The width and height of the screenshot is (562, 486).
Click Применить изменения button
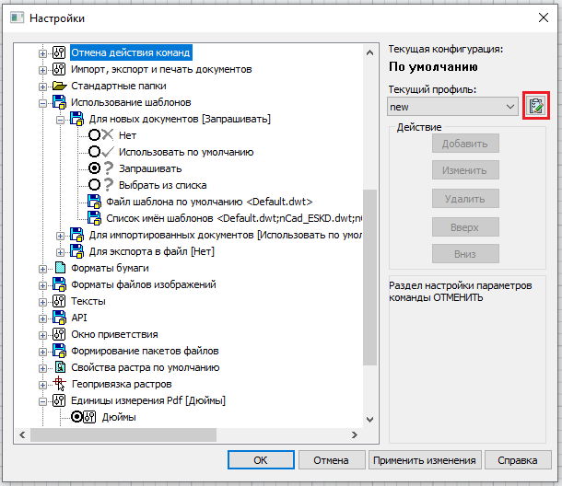tap(424, 460)
